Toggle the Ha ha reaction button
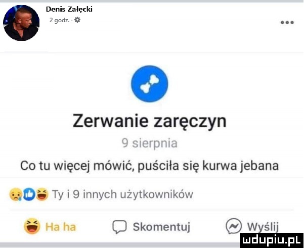The height and width of the screenshot is (248, 304). [x=50, y=226]
